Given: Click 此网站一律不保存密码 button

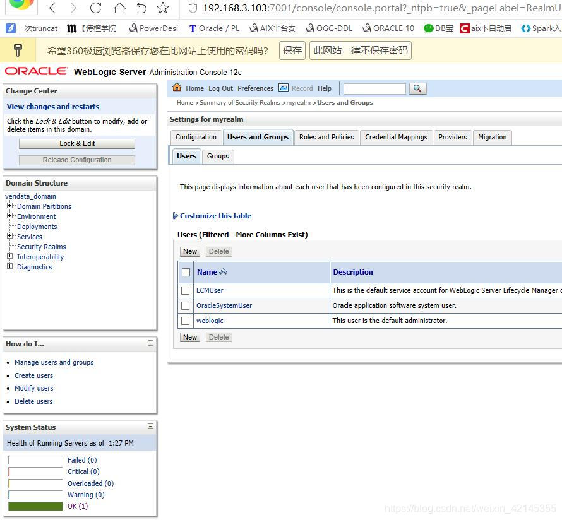Looking at the screenshot, I should click(x=360, y=50).
